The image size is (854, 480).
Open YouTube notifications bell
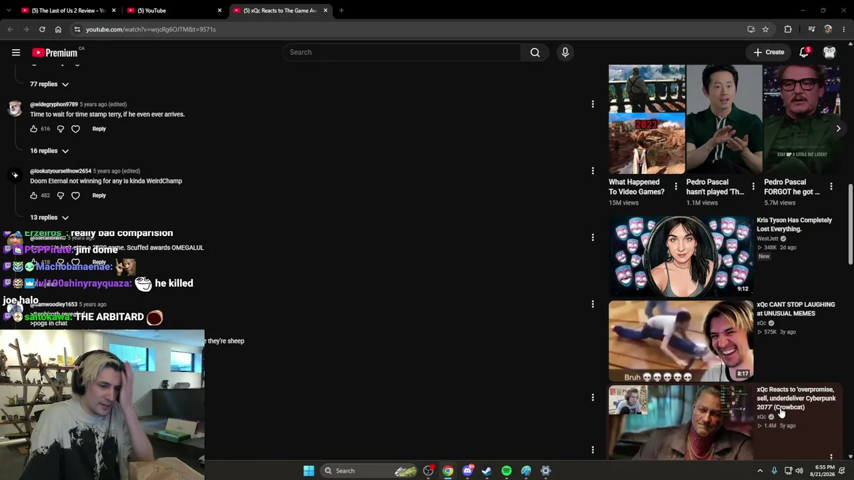coord(805,52)
